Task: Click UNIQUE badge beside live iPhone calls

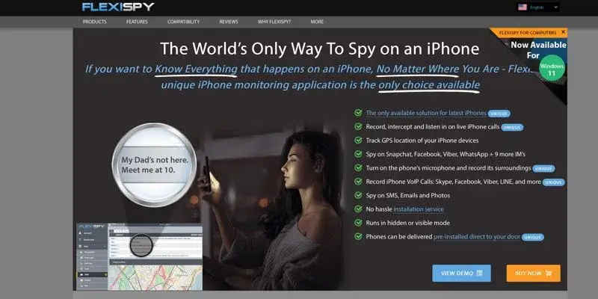Action: click(512, 127)
